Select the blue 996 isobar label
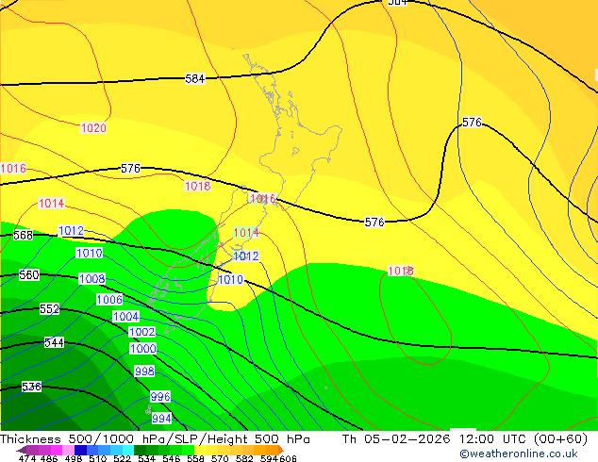The image size is (598, 462). click(160, 396)
